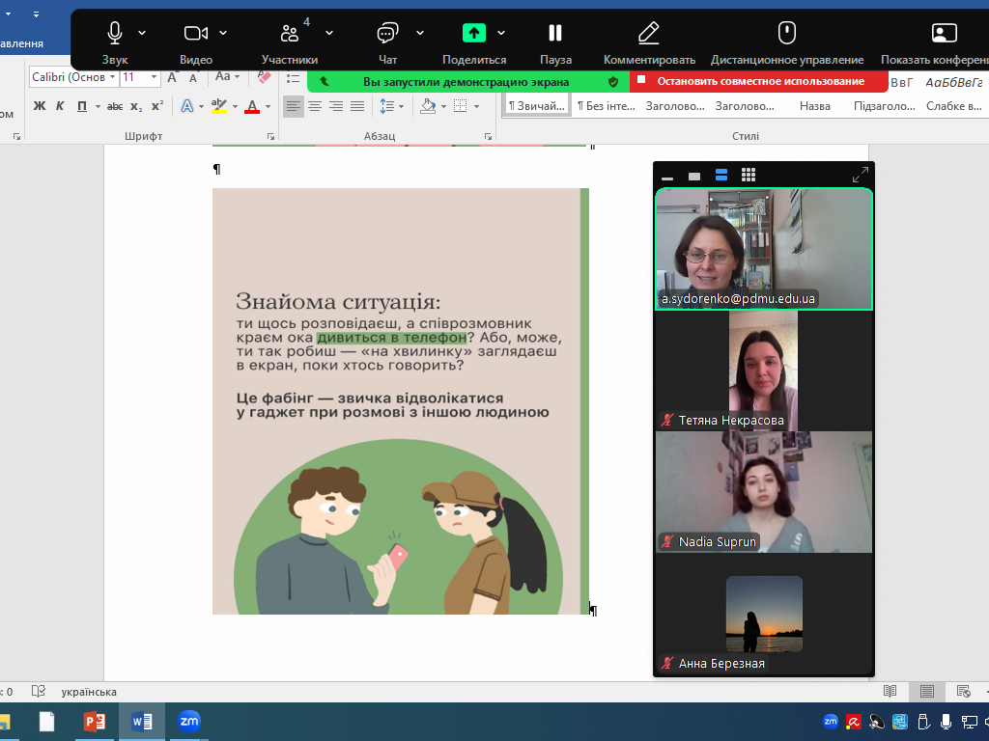
Task: Toggle italic with the К button
Action: [60, 106]
